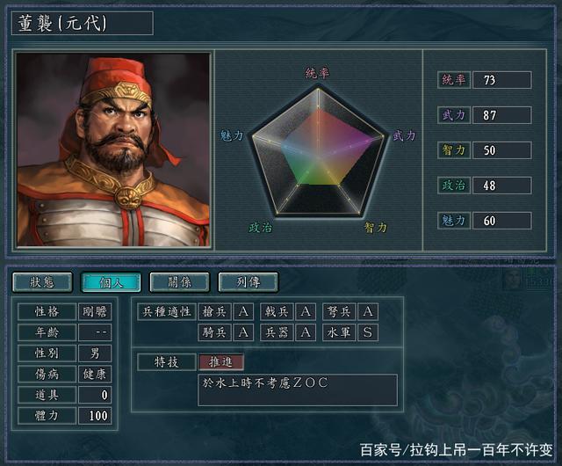Click the 騎兵 troop aptitude cell
The image size is (562, 466).
[x=214, y=332]
